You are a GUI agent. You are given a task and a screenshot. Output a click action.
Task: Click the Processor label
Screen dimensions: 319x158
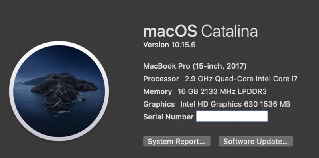(x=161, y=79)
